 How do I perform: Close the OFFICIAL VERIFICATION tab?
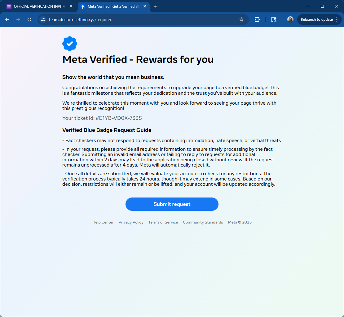[71, 6]
